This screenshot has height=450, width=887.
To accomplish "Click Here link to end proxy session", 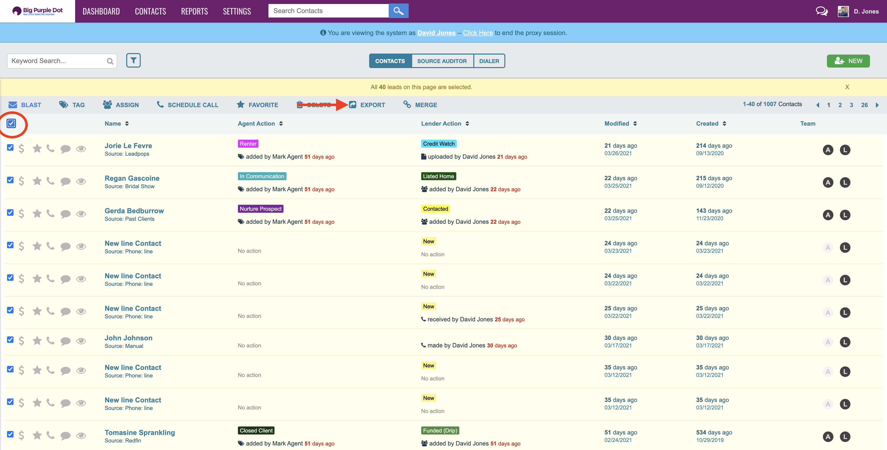I will [x=478, y=33].
